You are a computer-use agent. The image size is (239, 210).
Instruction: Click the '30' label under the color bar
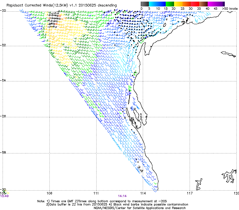(x=191, y=8)
